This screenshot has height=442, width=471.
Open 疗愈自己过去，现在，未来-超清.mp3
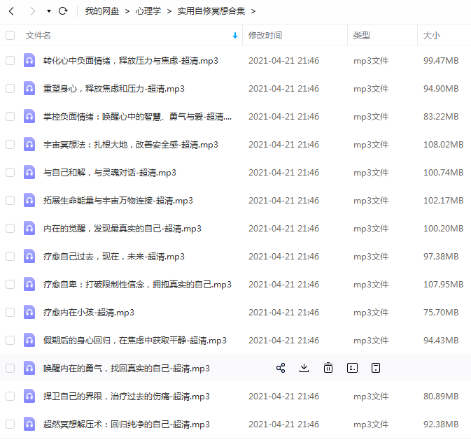pos(114,257)
